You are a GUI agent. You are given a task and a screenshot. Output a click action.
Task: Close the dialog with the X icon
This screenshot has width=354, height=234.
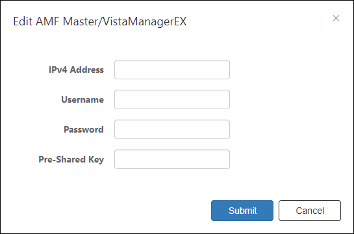(x=336, y=18)
